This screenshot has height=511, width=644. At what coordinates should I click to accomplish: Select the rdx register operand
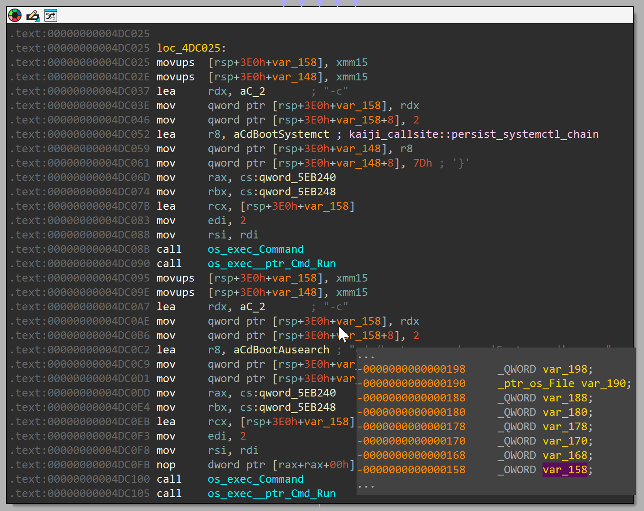pos(217,91)
